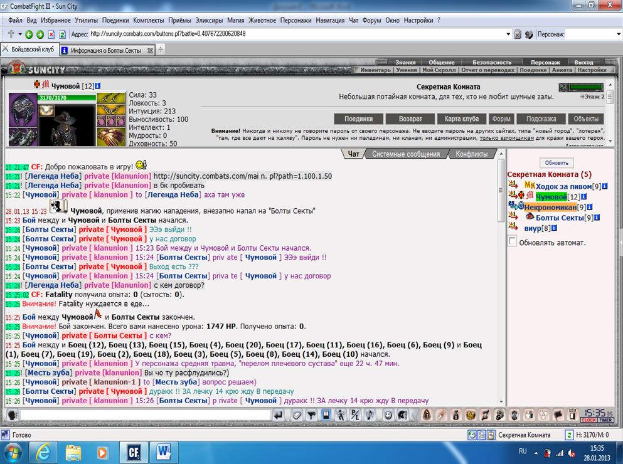Image resolution: width=623 pixels, height=464 pixels.
Task: Switch to Системные сообщения chat tab
Action: point(406,154)
